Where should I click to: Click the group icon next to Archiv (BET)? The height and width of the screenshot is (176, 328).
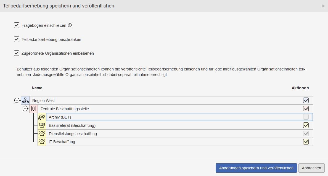coord(42,117)
